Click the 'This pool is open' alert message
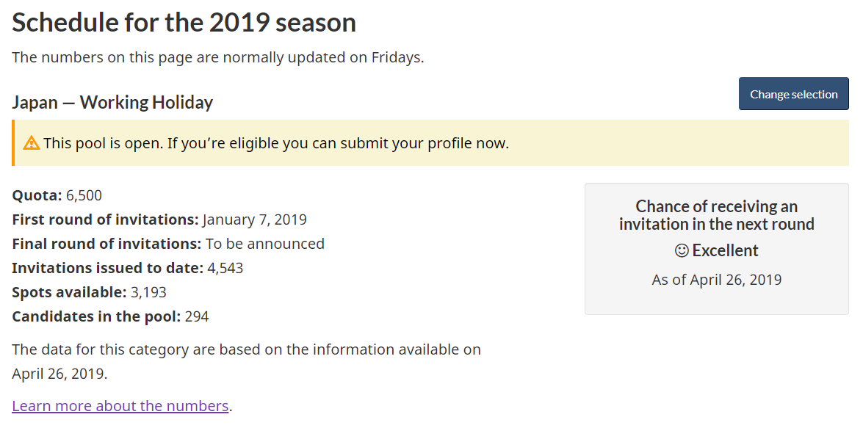 click(x=275, y=143)
